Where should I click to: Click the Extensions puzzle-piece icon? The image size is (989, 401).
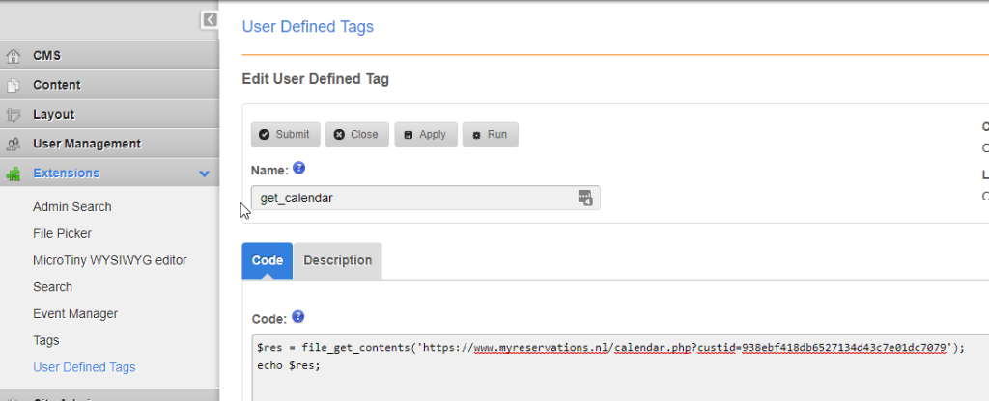14,174
